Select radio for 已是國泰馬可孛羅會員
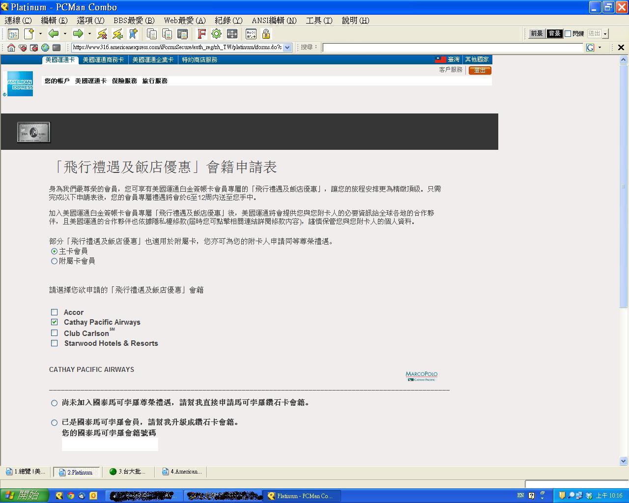629x503 pixels. pyautogui.click(x=54, y=422)
